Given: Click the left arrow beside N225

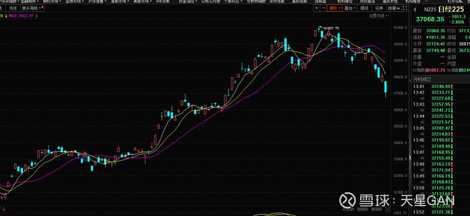Looking at the screenshot, I should (415, 9).
